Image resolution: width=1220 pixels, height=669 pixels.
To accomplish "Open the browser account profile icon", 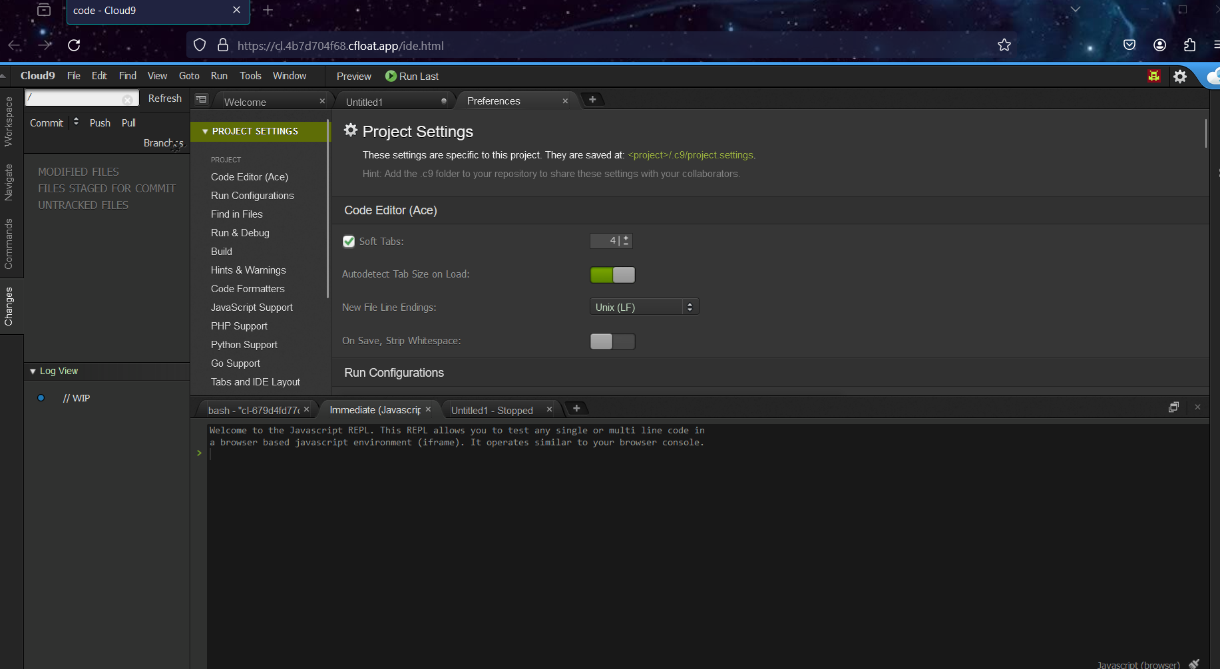I will [x=1159, y=45].
